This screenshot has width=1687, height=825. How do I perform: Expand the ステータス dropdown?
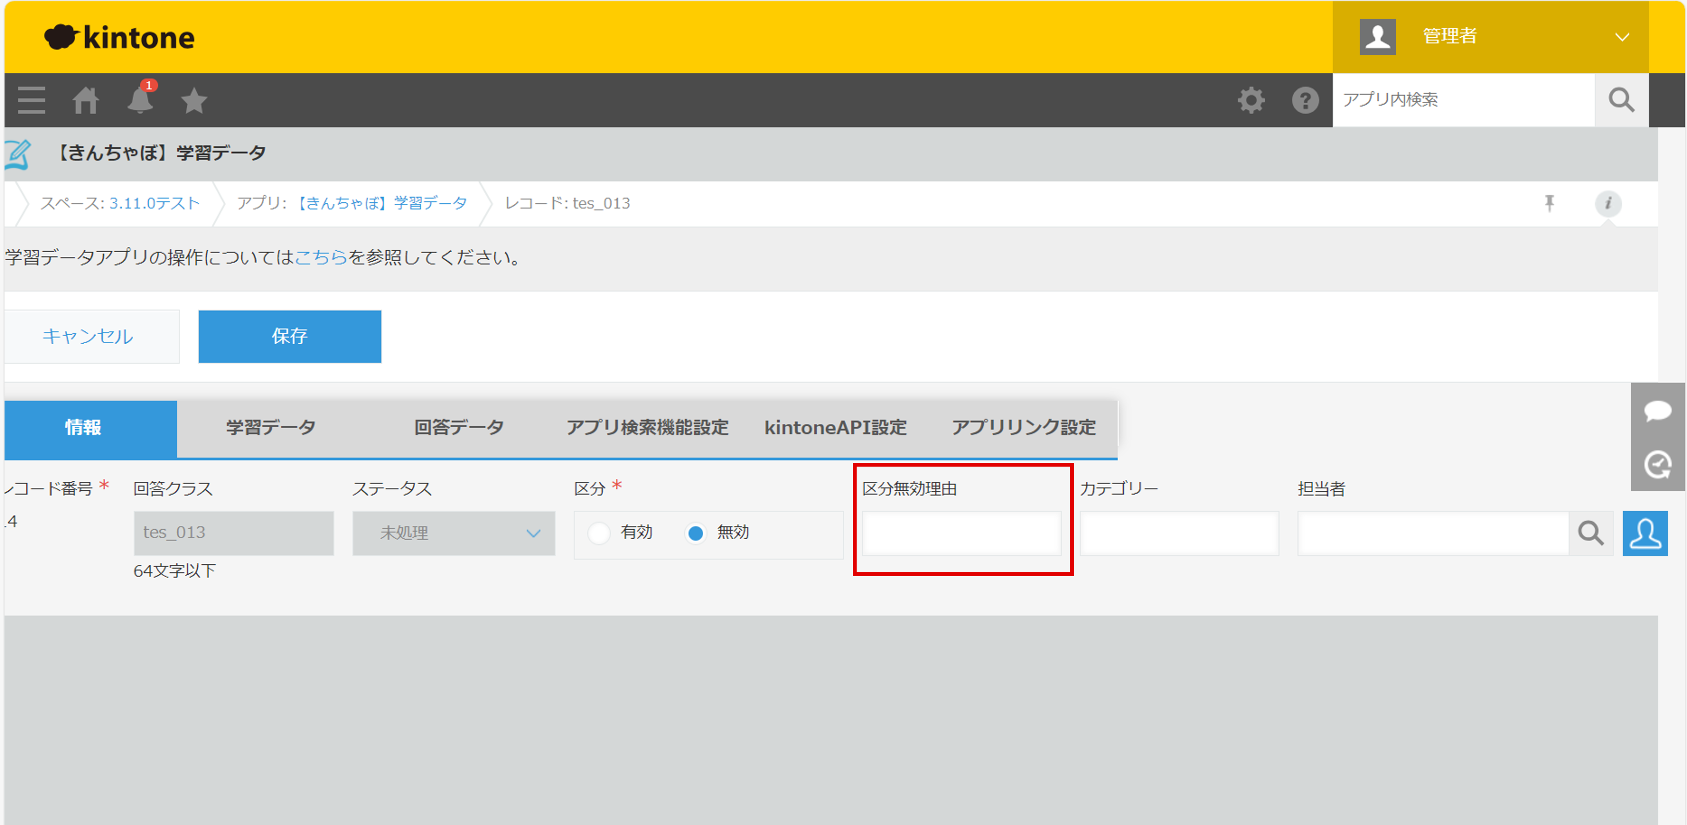(453, 533)
